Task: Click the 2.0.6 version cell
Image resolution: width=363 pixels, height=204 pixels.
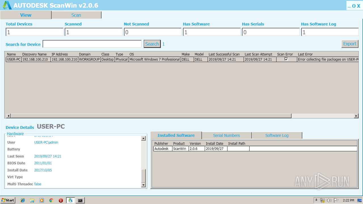Action: pos(197,148)
